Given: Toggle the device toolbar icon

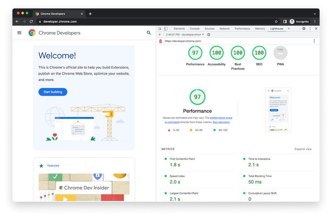Looking at the screenshot, I should click(166, 29).
